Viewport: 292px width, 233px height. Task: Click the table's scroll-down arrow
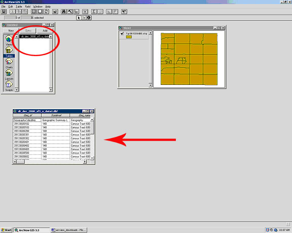click(x=92, y=158)
